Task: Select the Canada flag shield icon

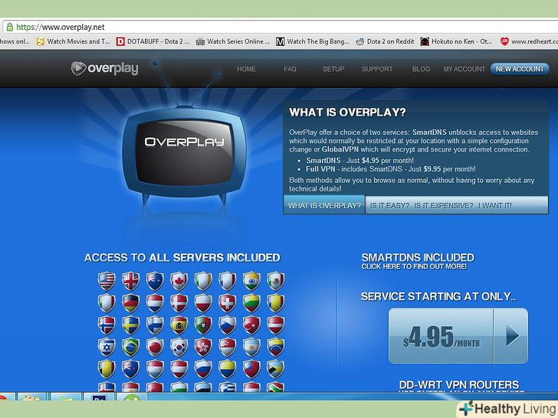Action: coord(179,281)
